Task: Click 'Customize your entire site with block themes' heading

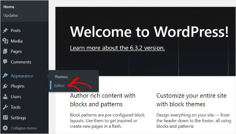Action: pos(192,100)
